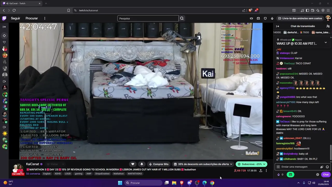Screen dimensions: 332x187
Task: Click the KaiCenat channel name link
Action: pos(32,164)
